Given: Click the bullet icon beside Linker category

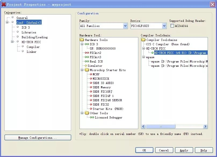Looking at the screenshot, I should (23, 51).
